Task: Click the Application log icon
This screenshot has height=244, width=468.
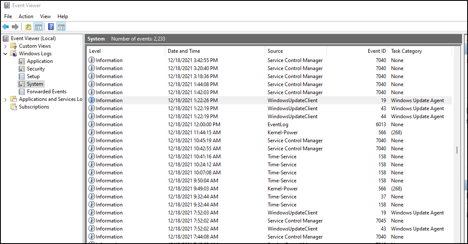Action: click(22, 61)
